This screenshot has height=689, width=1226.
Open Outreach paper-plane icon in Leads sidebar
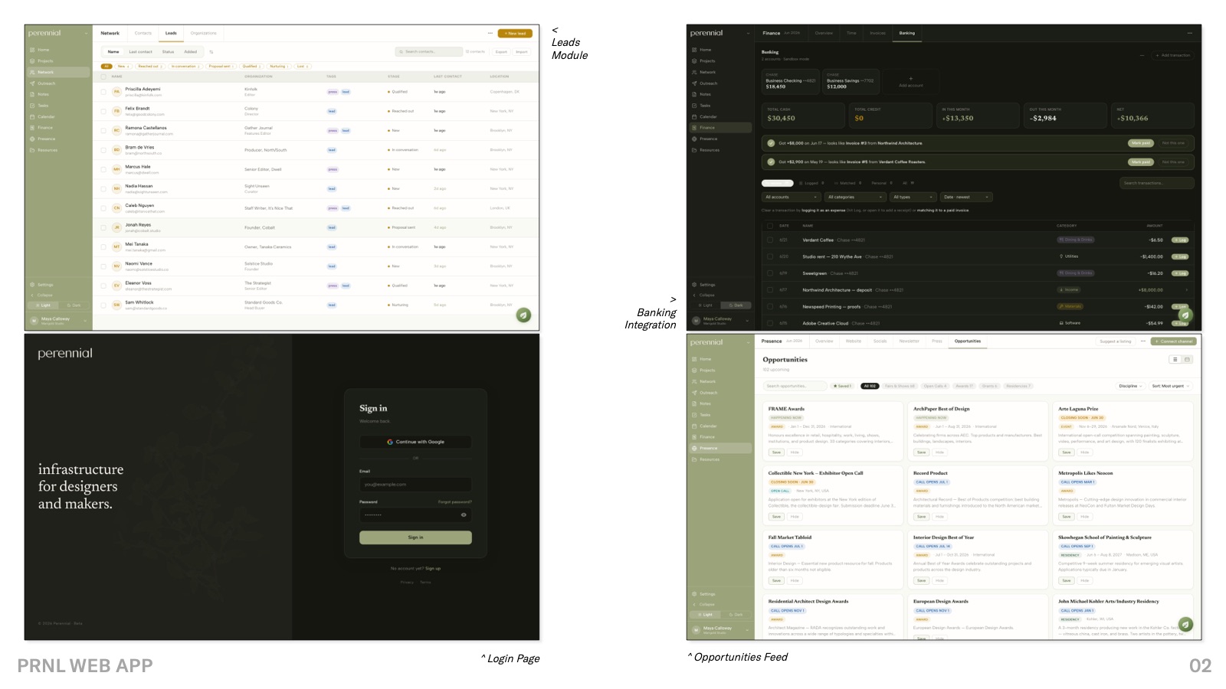[x=32, y=83]
